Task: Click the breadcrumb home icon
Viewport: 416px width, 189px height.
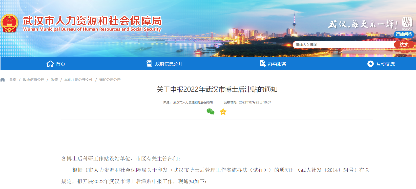Action: [3, 80]
